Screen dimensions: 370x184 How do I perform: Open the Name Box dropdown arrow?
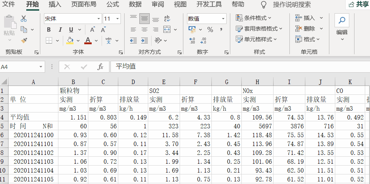click(41, 67)
